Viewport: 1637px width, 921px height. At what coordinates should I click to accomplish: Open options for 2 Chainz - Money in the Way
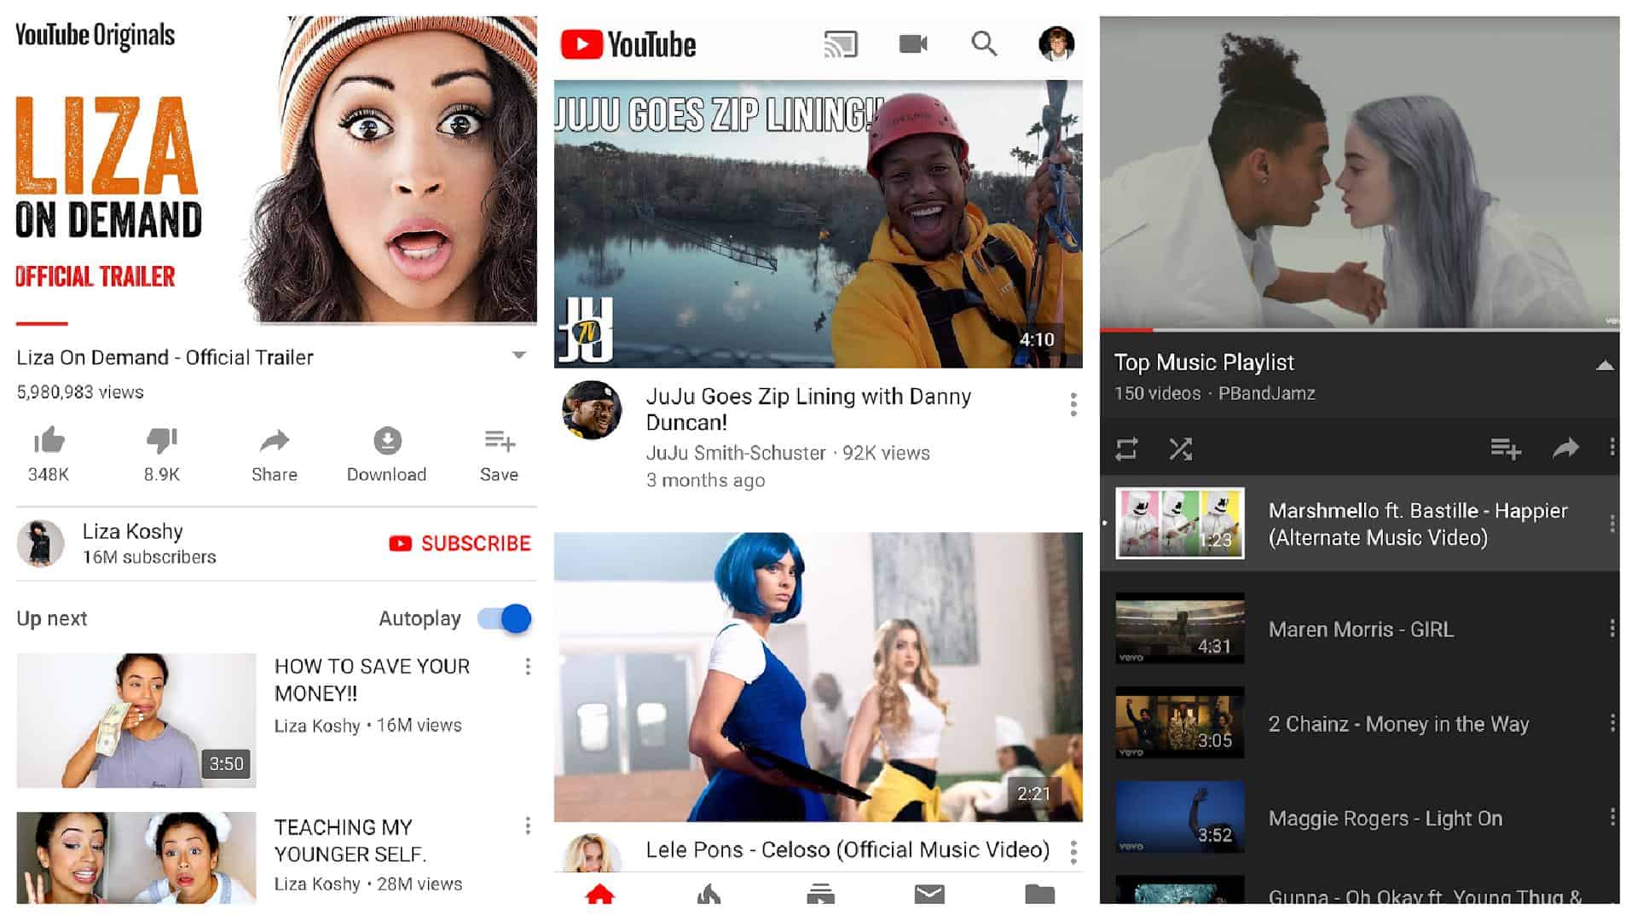[1611, 723]
